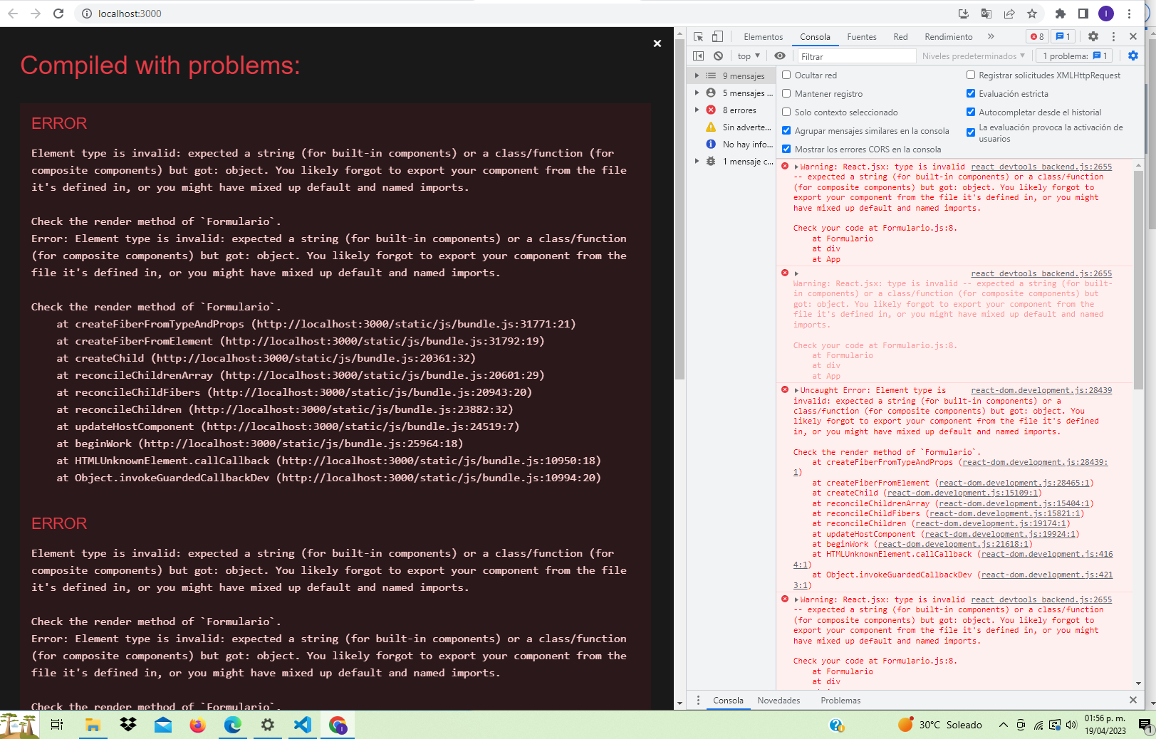Open the react-dom.development.js:21618:1 link

click(953, 544)
